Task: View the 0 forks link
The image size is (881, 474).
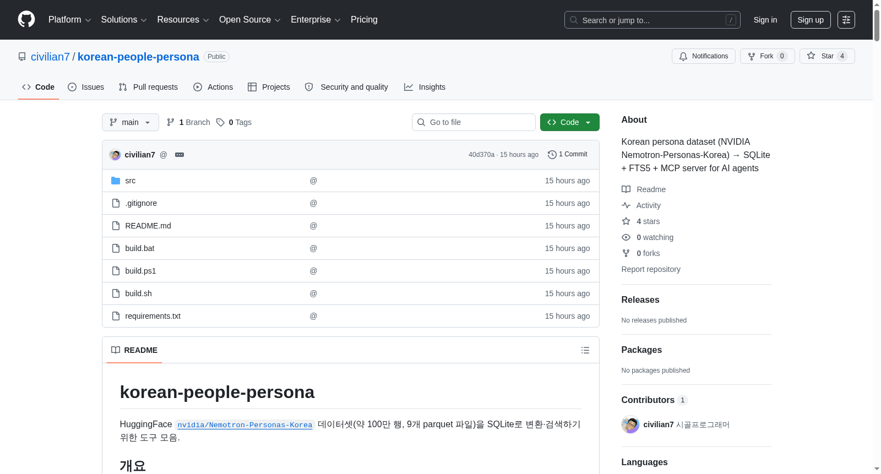Action: pos(641,253)
